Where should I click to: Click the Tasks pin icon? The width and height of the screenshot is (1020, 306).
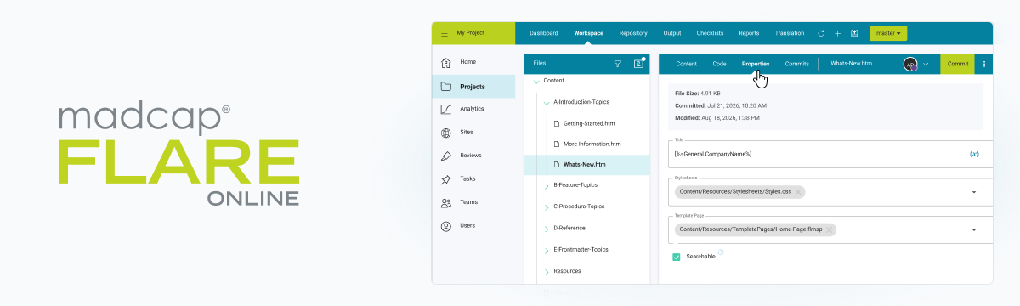tap(445, 179)
